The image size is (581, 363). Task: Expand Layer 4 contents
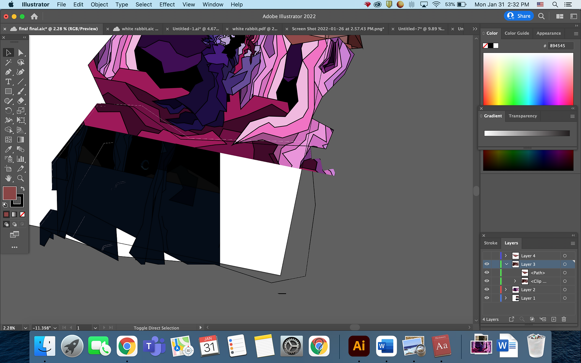[x=506, y=256]
